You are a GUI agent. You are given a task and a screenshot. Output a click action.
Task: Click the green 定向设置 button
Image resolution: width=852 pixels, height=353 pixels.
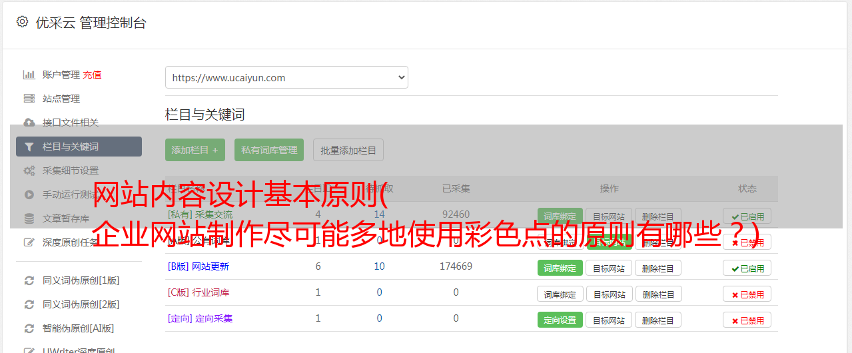click(x=560, y=320)
